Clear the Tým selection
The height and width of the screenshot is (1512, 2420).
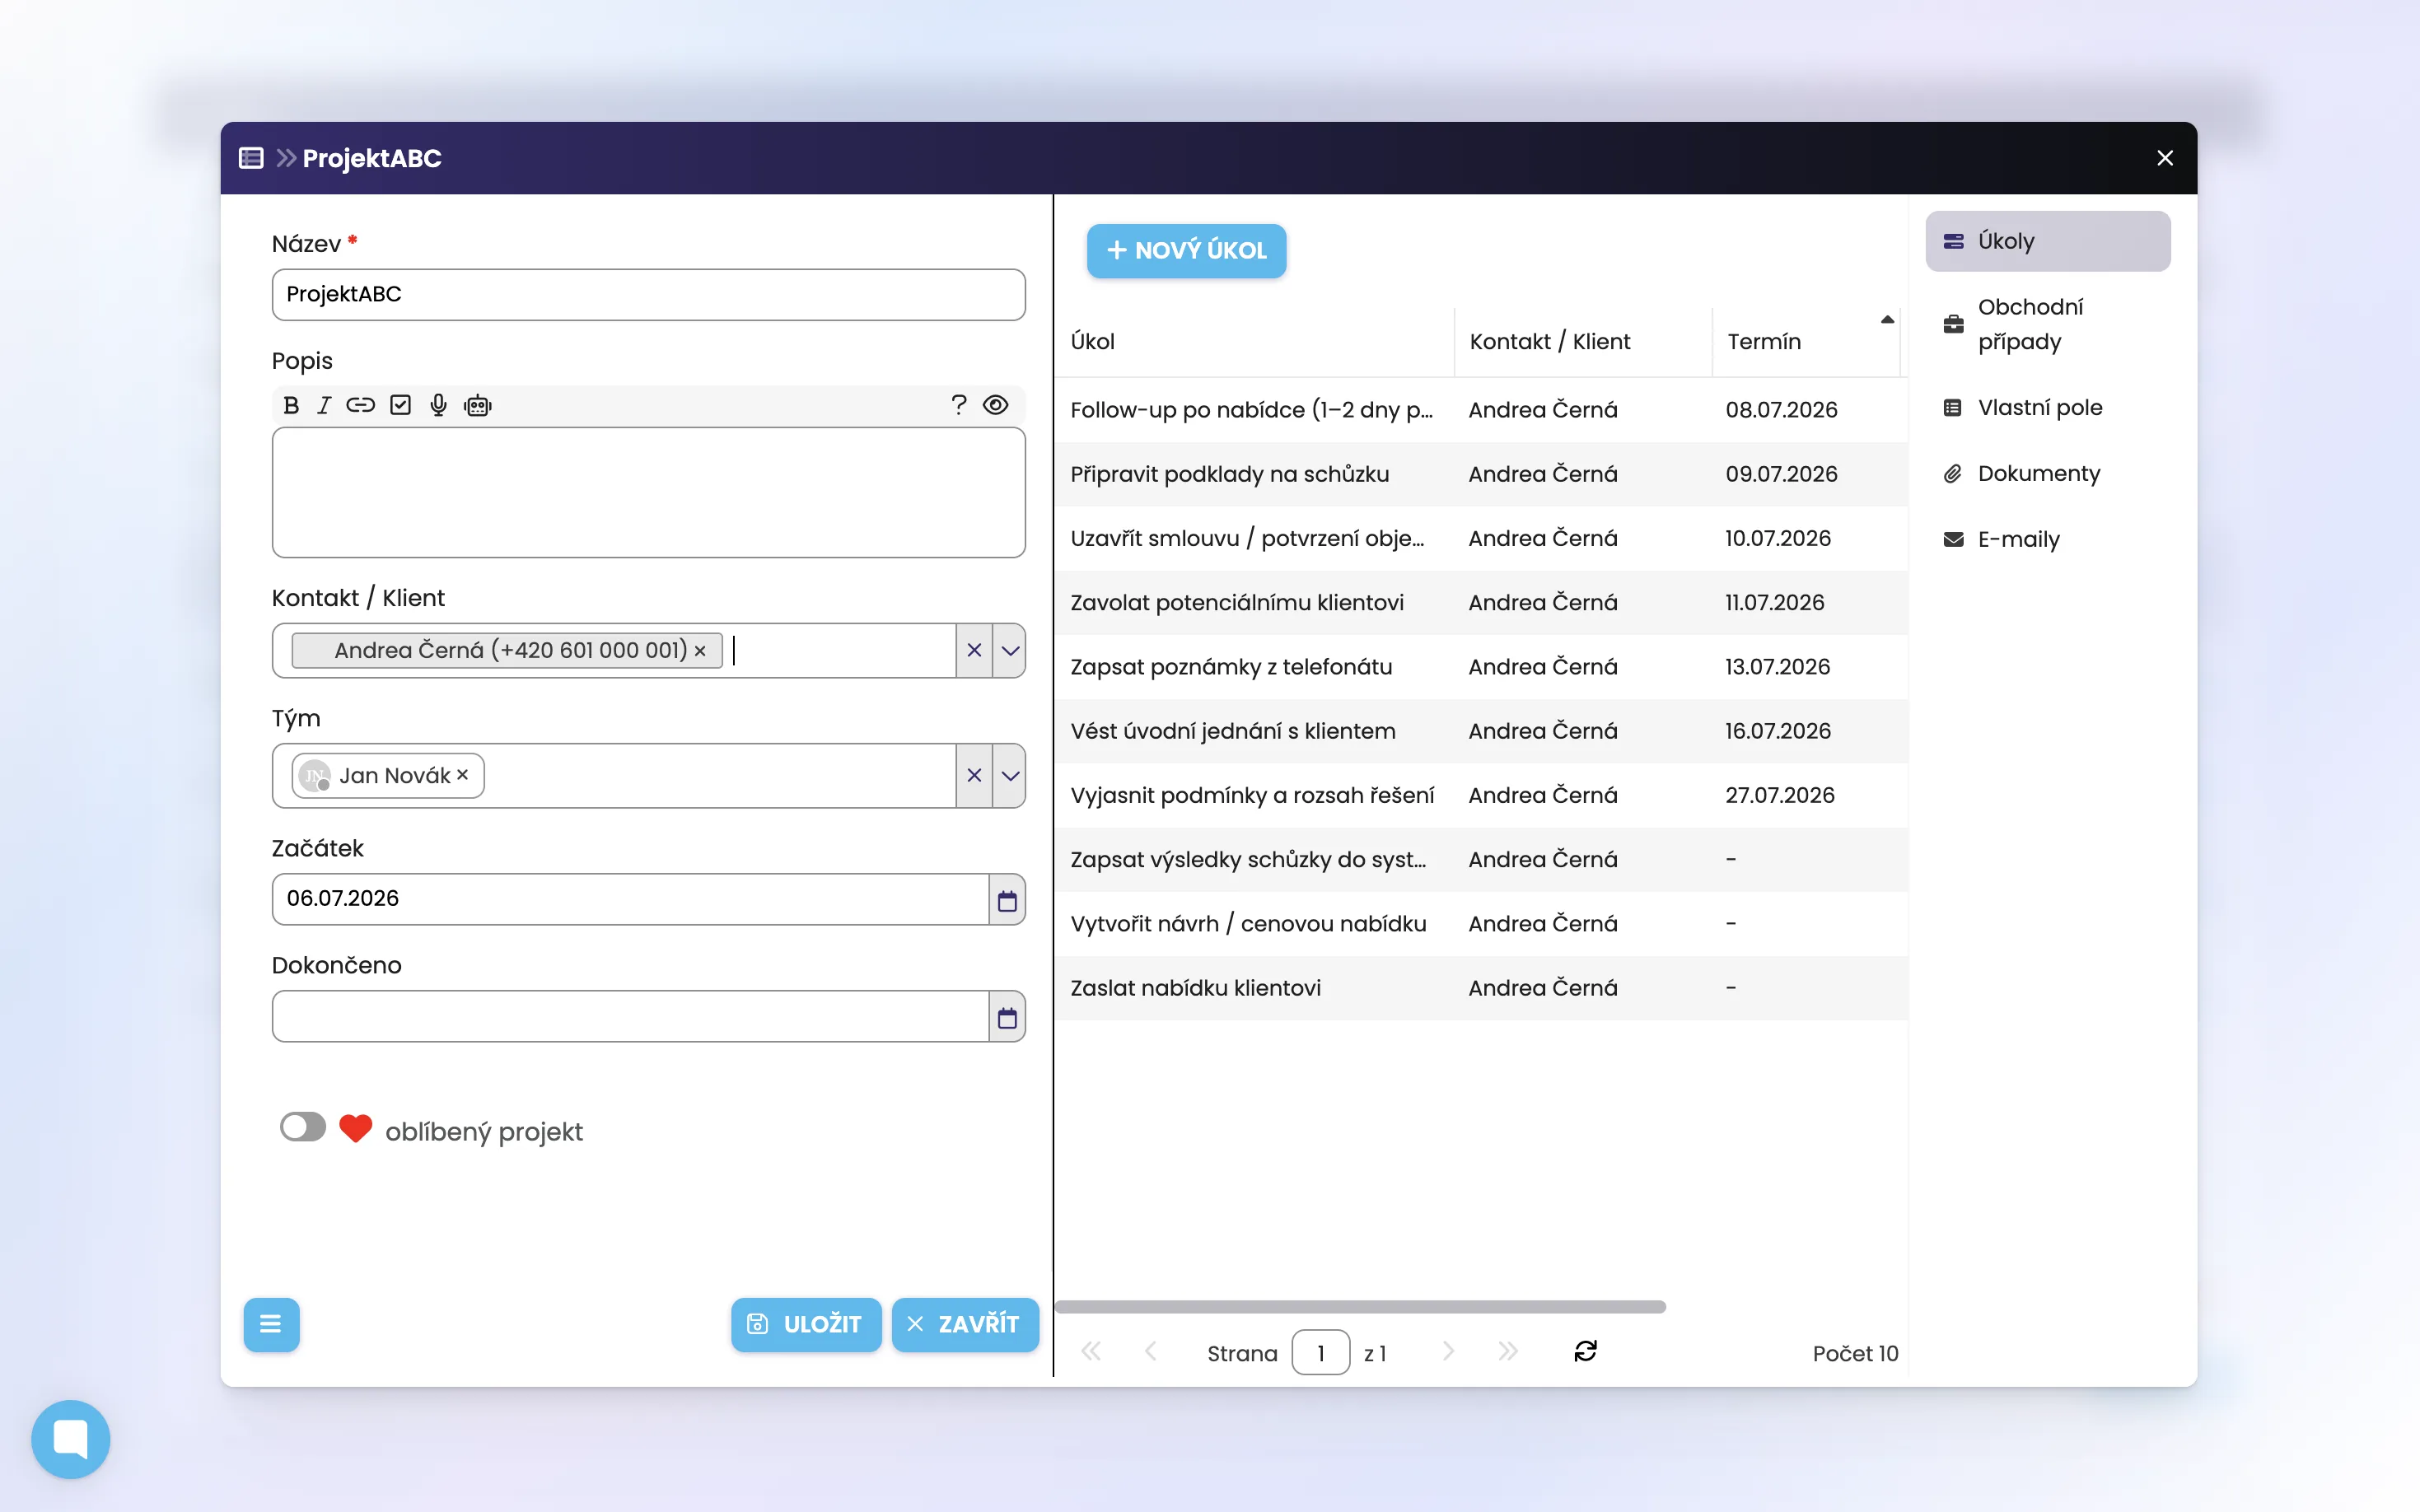pos(974,776)
